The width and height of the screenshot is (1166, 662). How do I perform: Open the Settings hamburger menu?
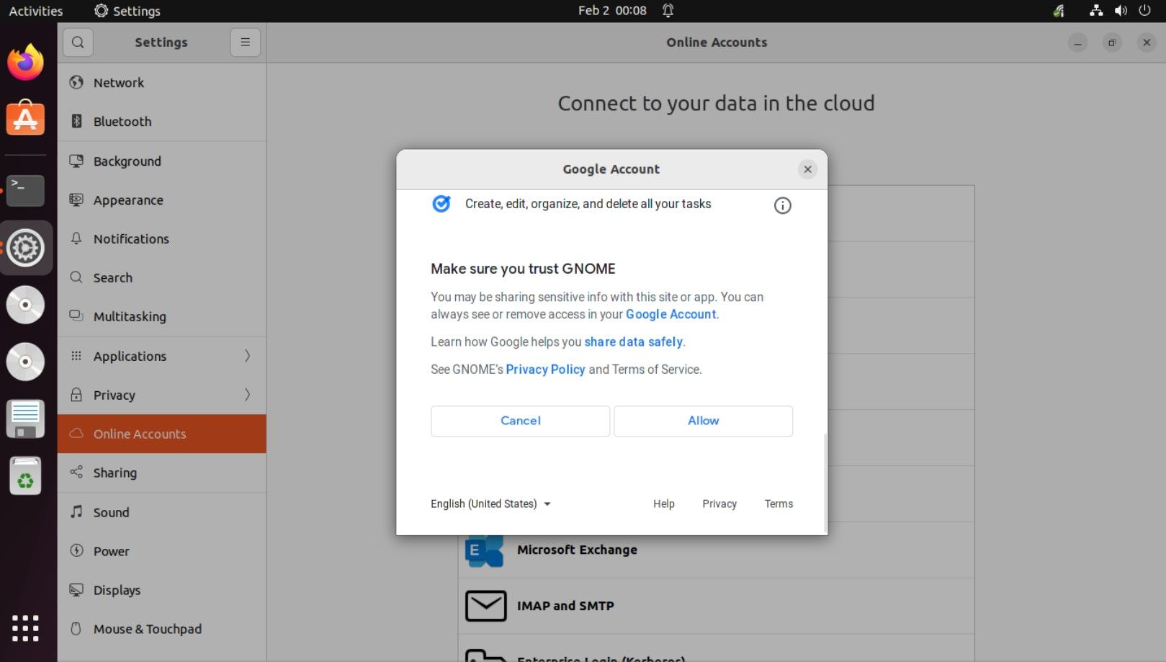(x=245, y=43)
